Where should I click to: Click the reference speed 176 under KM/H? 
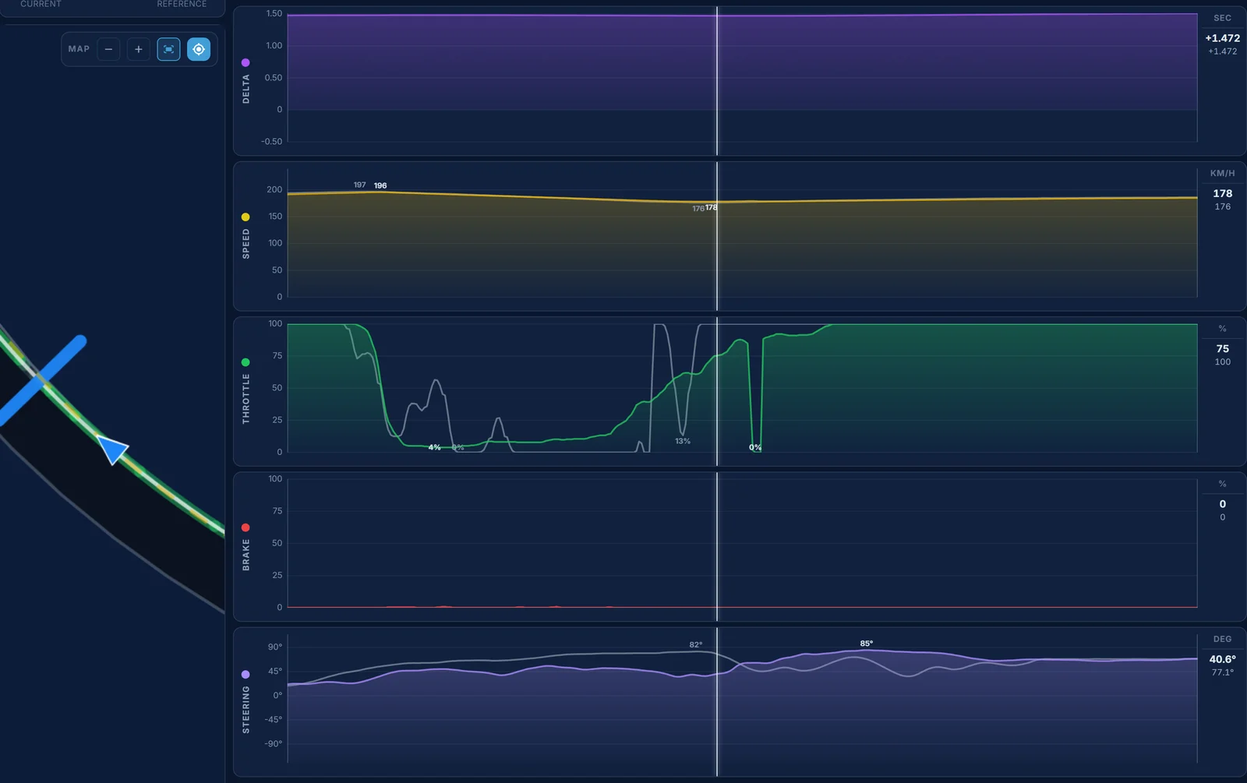pos(1222,206)
